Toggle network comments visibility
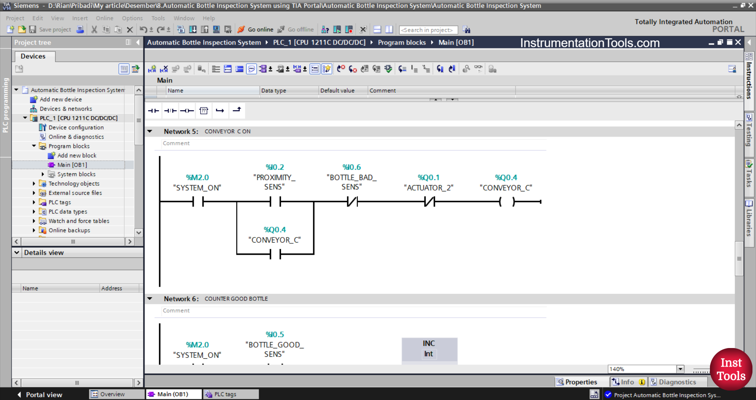Screen dimensions: 756x400 (251, 69)
